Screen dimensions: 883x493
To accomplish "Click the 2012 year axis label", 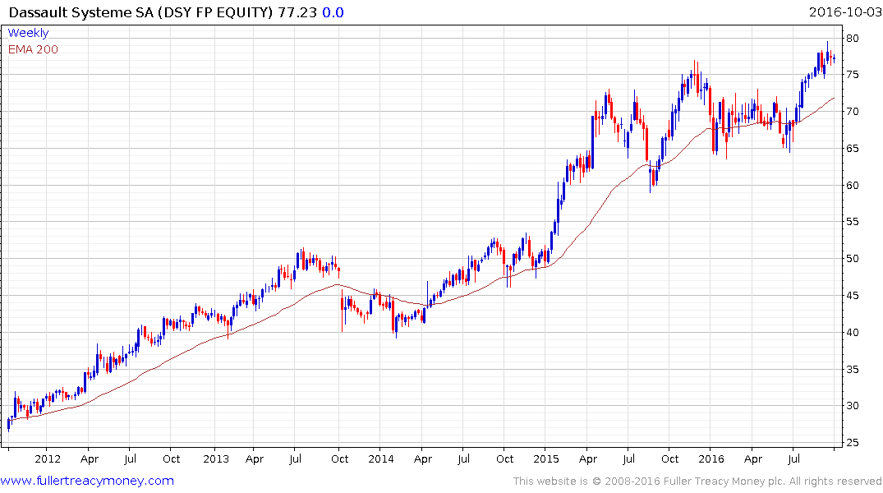I will 48,458.
